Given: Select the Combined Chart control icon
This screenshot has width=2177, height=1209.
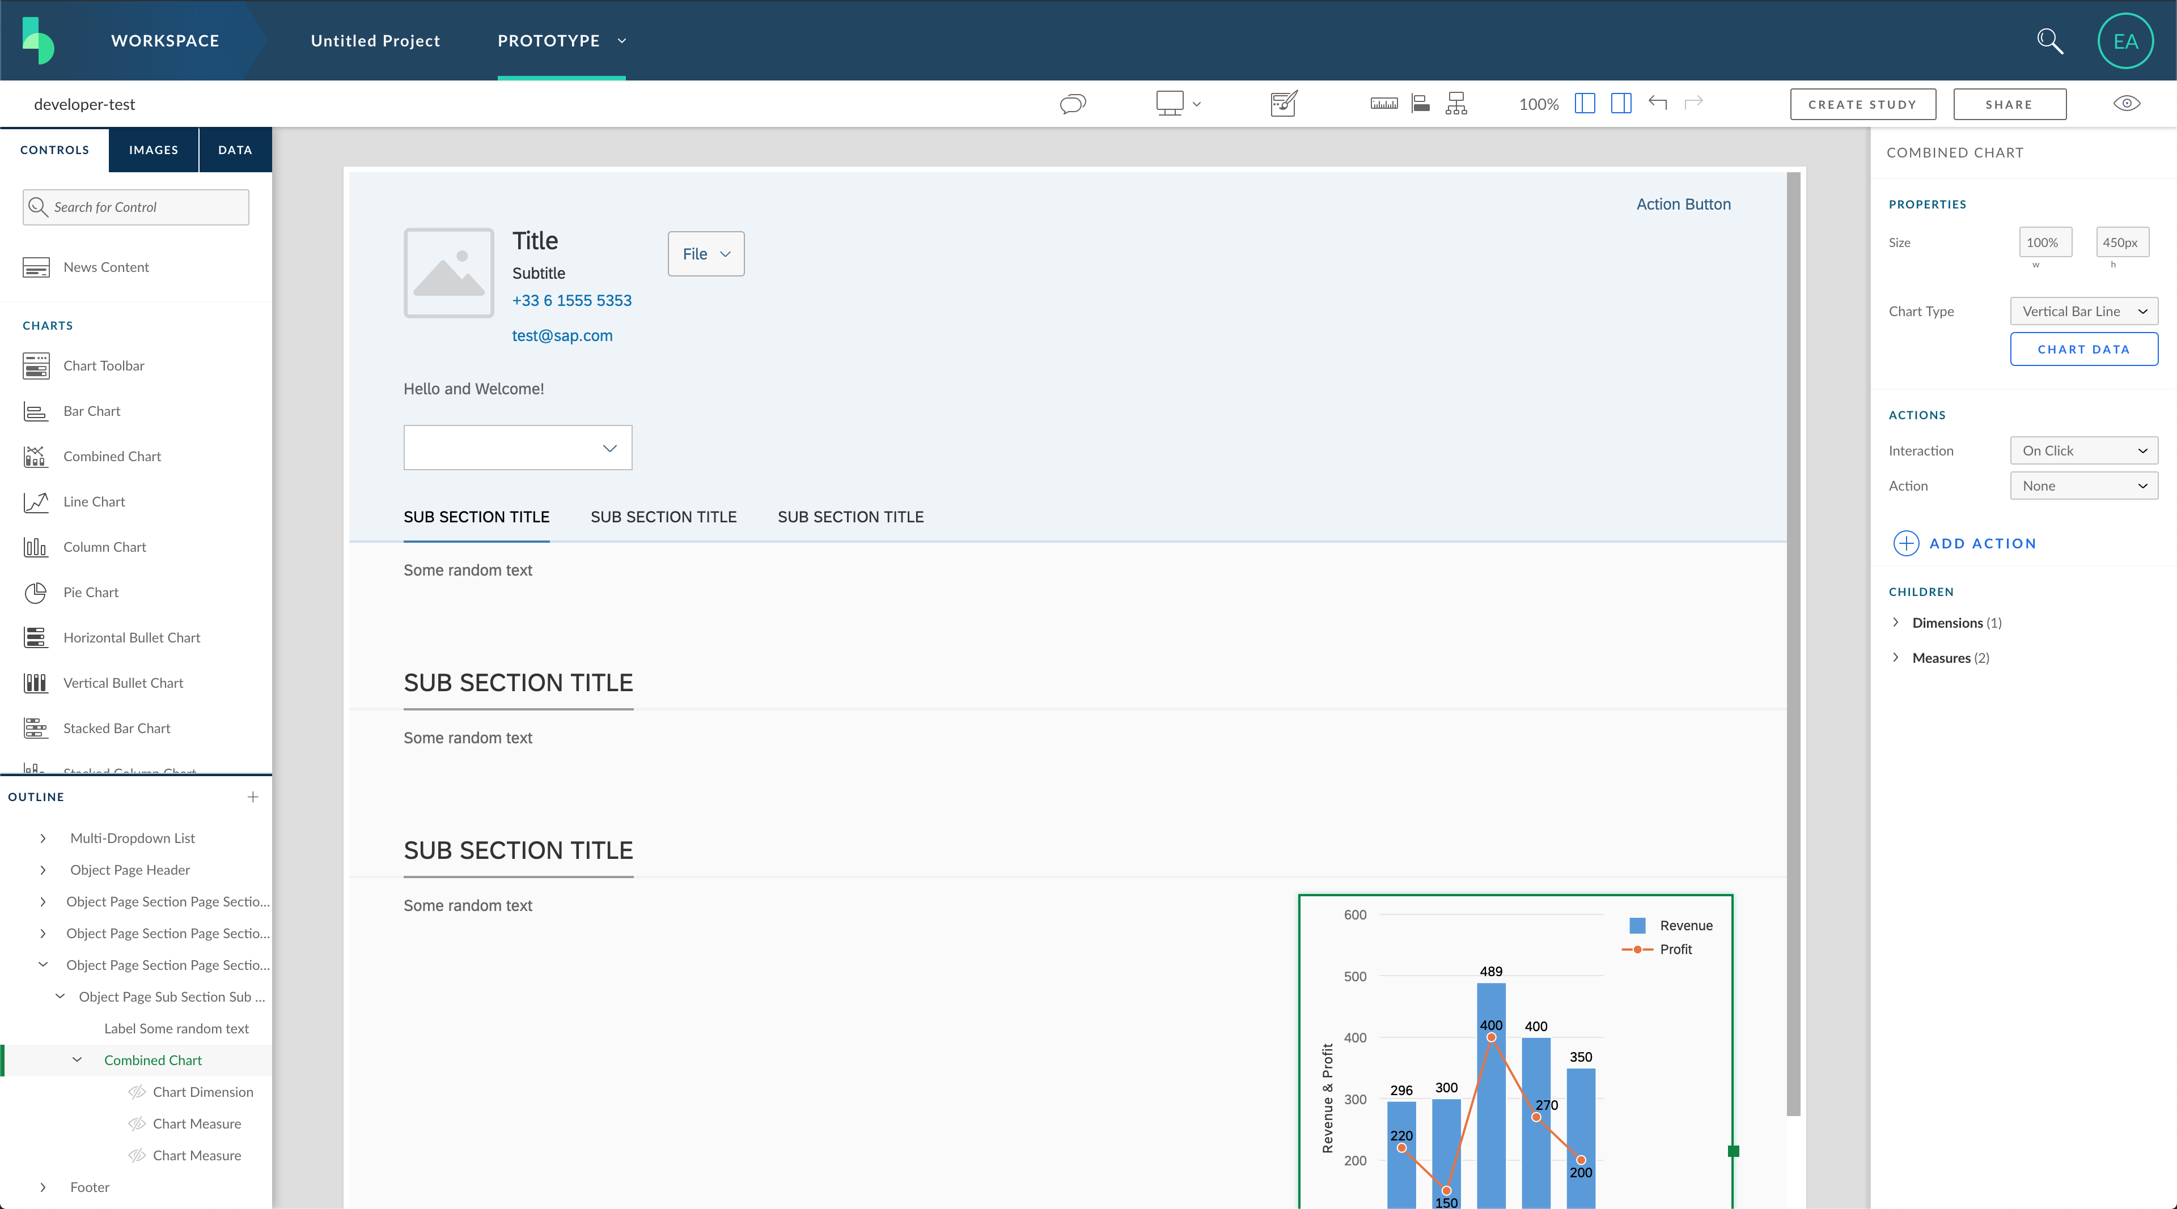Looking at the screenshot, I should point(36,457).
